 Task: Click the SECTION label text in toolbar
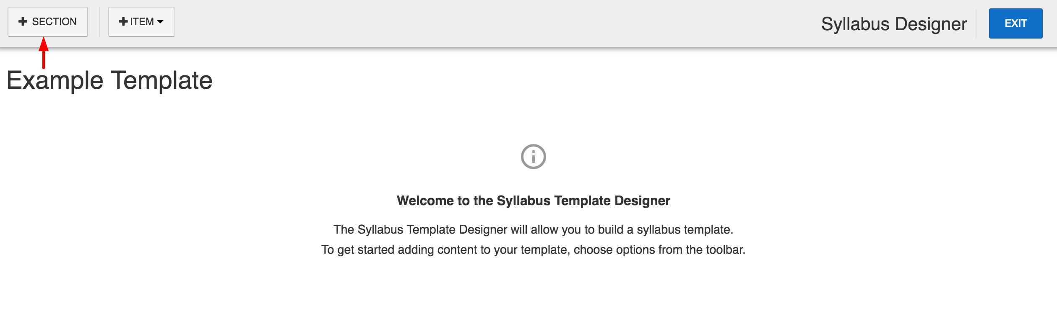coord(55,22)
